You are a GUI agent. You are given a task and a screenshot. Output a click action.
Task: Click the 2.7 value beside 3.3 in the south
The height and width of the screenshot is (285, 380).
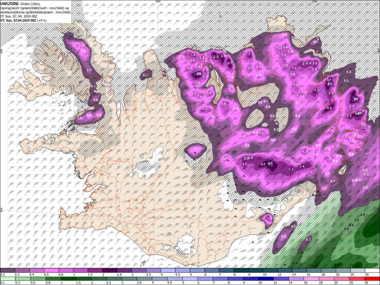click(x=263, y=164)
